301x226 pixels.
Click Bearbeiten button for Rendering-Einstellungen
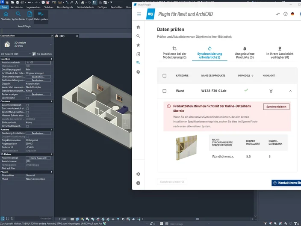38,133
